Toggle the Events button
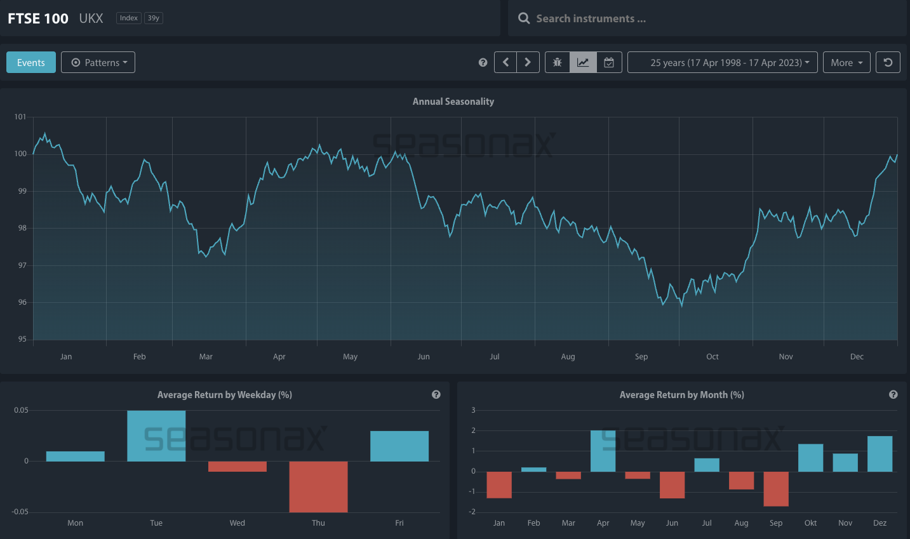 (x=31, y=62)
